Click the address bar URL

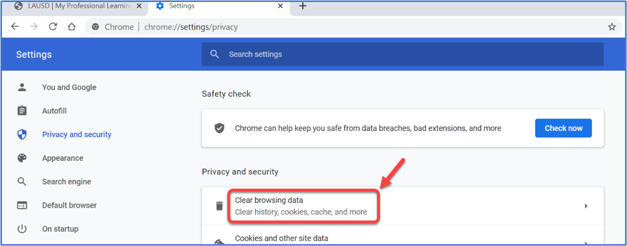pyautogui.click(x=191, y=27)
